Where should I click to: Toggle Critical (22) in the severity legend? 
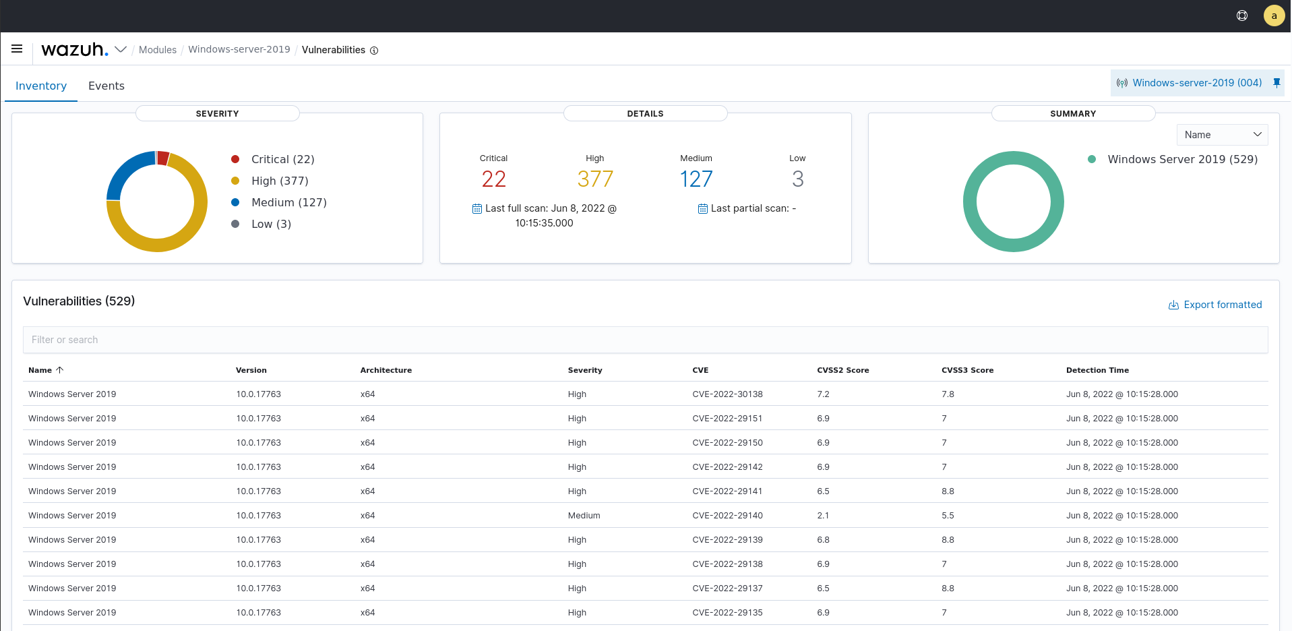[x=282, y=159]
